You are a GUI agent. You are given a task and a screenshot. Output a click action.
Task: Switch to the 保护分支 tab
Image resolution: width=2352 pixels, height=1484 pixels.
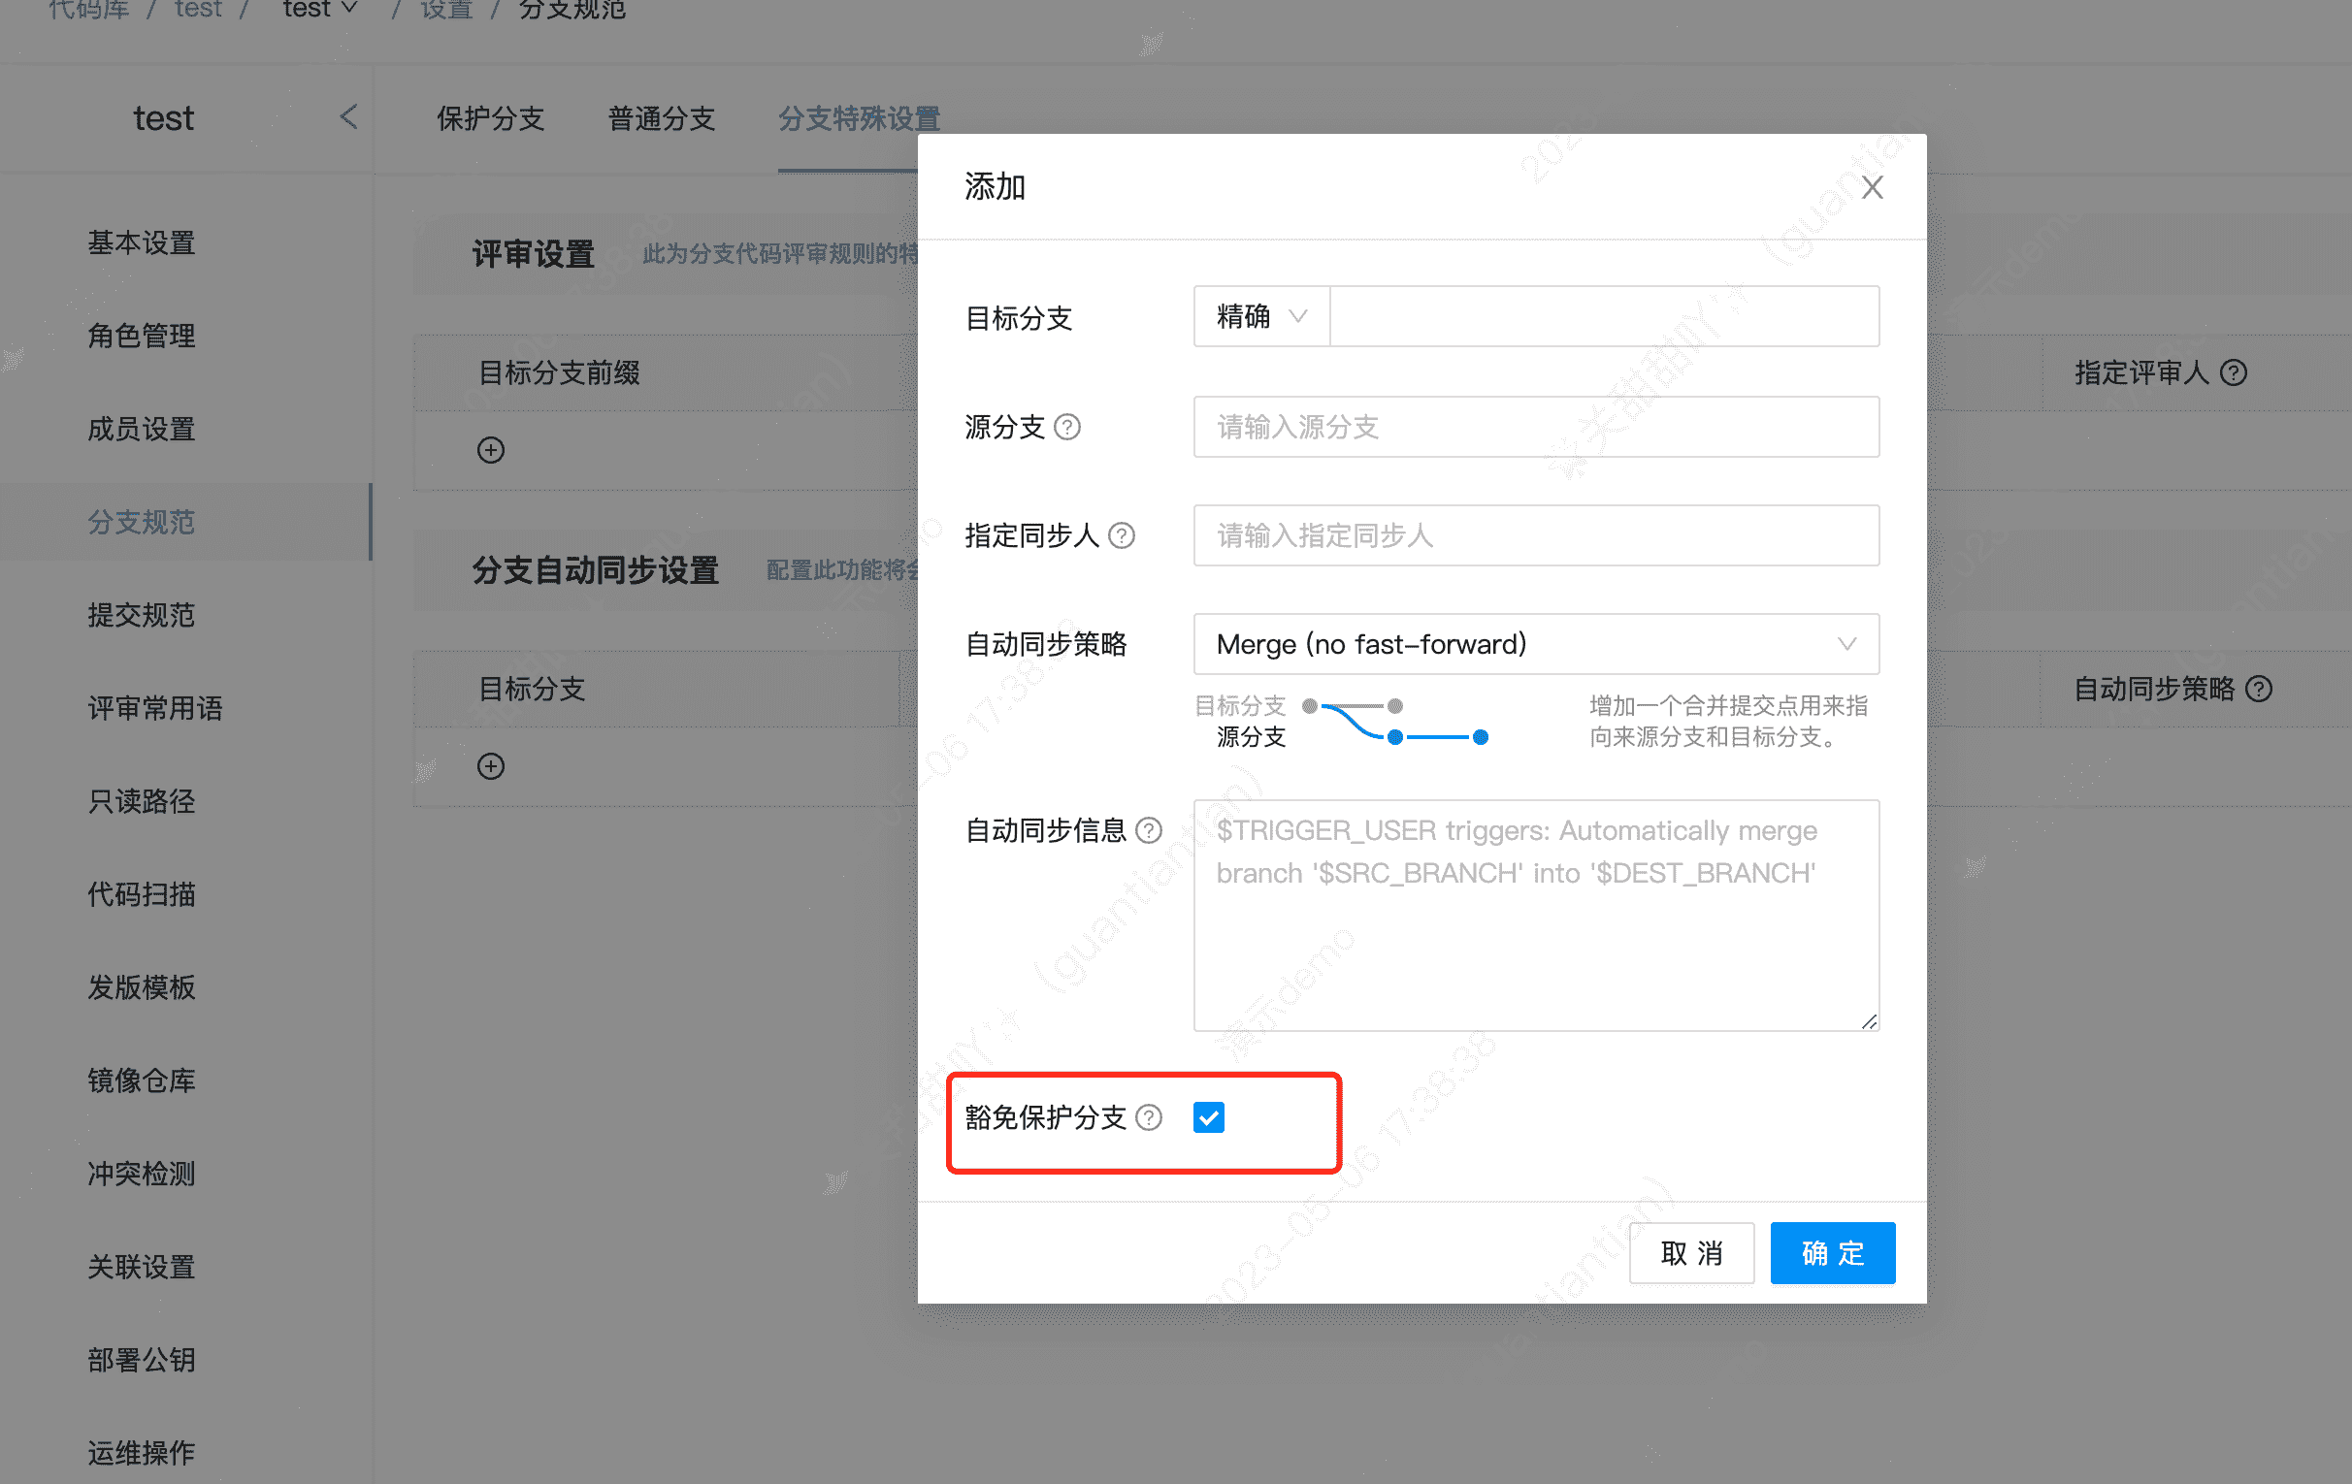[x=489, y=118]
